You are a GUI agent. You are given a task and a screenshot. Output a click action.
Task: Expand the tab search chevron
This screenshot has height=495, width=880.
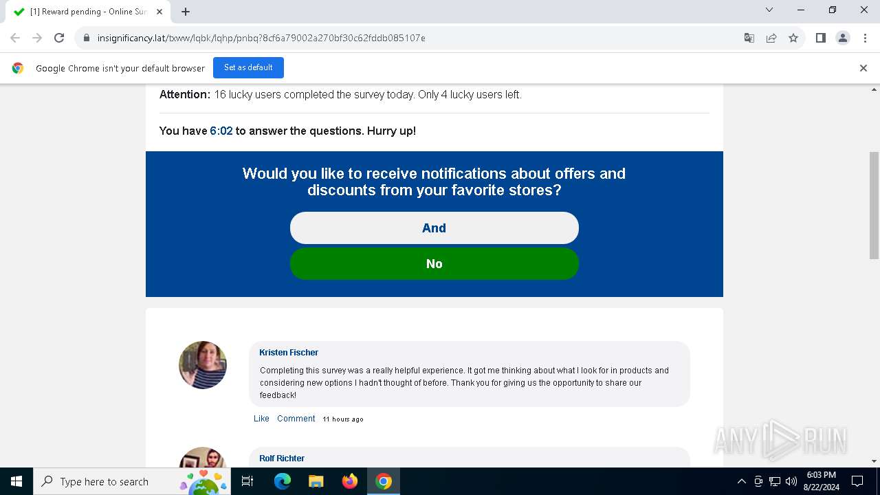click(x=769, y=10)
